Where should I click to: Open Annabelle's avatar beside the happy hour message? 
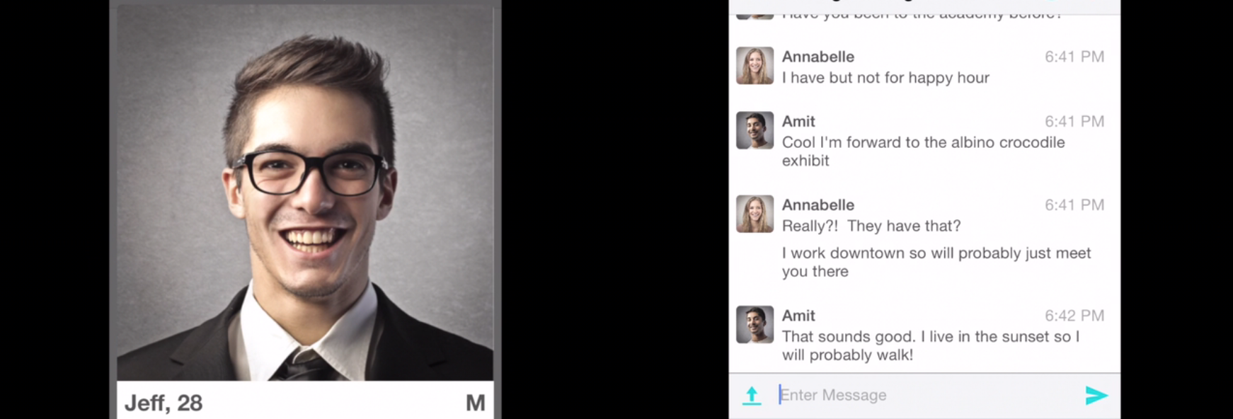tap(755, 66)
